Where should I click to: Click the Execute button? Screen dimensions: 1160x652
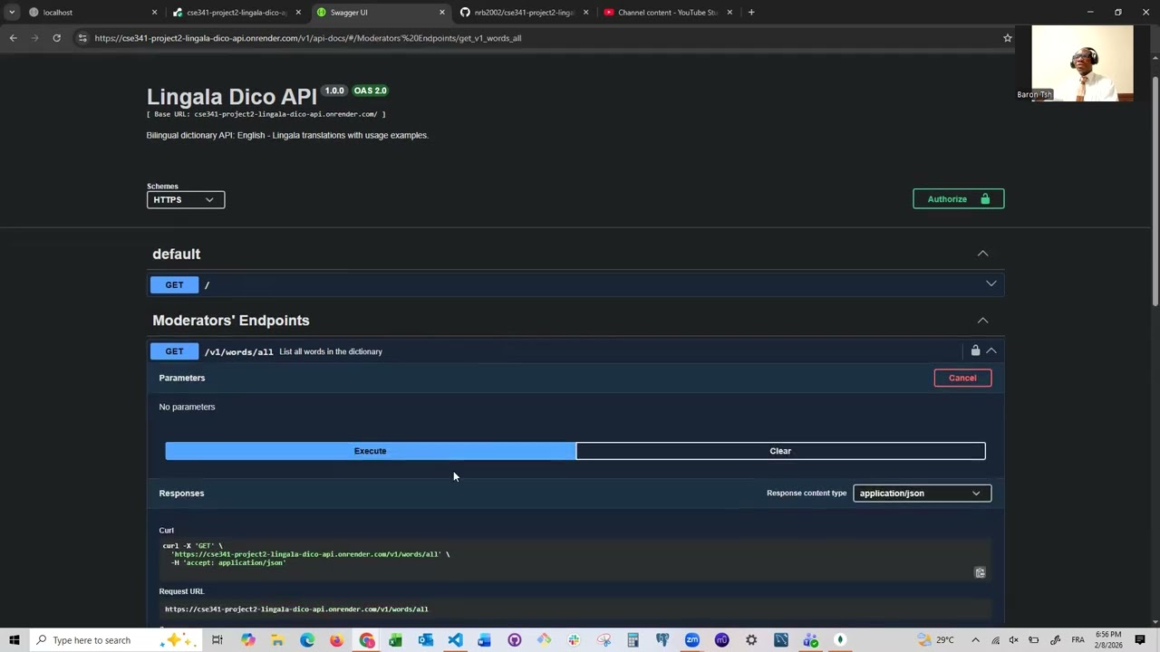click(370, 451)
